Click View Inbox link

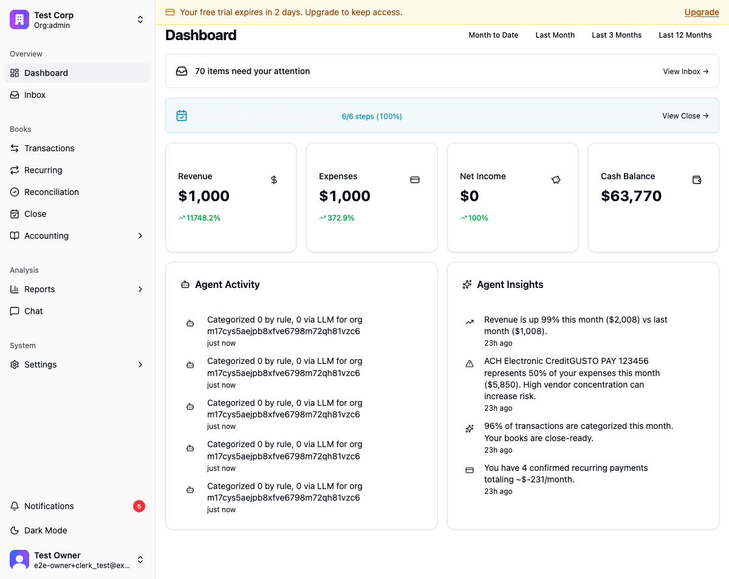[686, 72]
